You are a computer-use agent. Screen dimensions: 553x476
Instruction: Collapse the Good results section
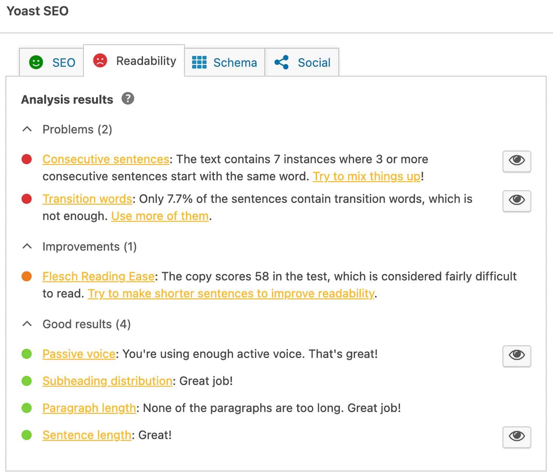(x=26, y=324)
